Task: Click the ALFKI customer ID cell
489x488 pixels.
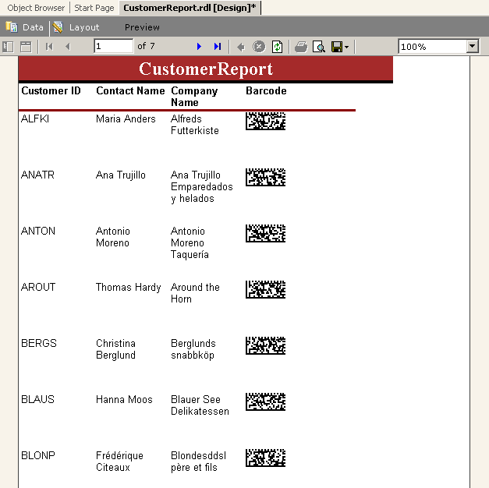Action: click(x=35, y=118)
